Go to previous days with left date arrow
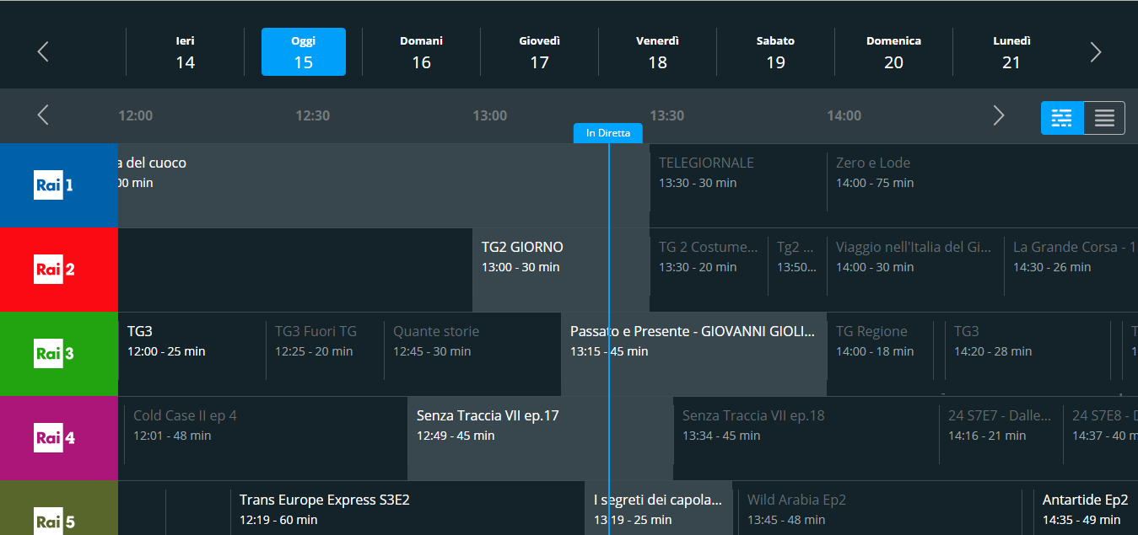Image resolution: width=1138 pixels, height=535 pixels. 43,52
